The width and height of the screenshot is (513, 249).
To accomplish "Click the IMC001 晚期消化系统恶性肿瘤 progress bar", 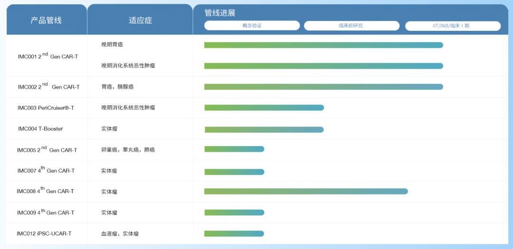I will [x=323, y=66].
